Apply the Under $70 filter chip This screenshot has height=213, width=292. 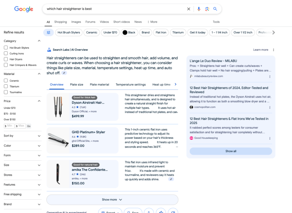pos(110,33)
